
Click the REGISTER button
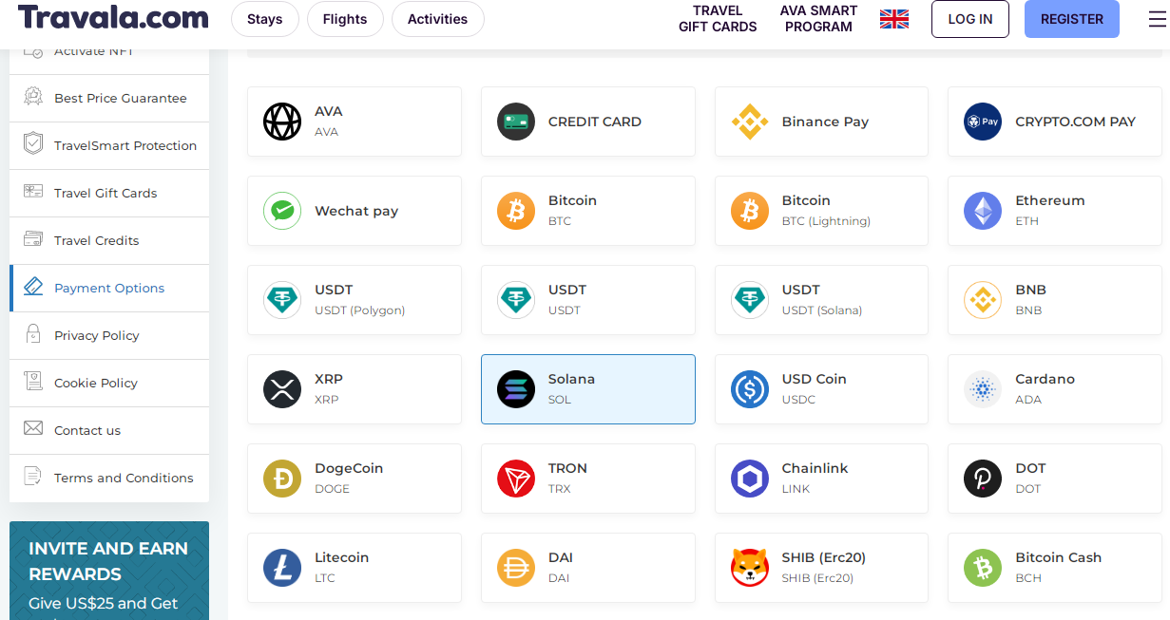point(1072,19)
